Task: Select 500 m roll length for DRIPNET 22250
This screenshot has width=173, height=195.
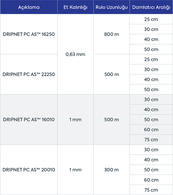Action: tap(111, 74)
